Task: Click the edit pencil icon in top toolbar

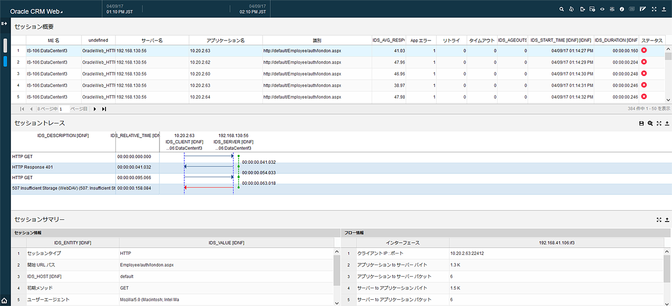Action: point(643,9)
